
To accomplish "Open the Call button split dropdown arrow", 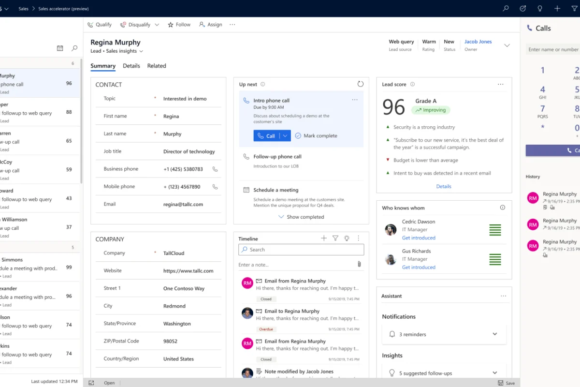I will (x=285, y=135).
